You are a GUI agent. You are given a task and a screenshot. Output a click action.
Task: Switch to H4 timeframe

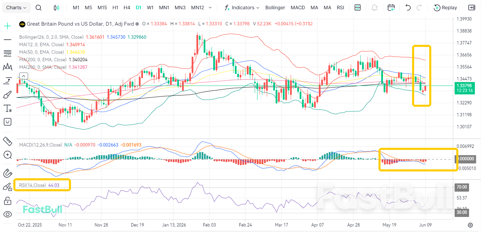coord(127,8)
